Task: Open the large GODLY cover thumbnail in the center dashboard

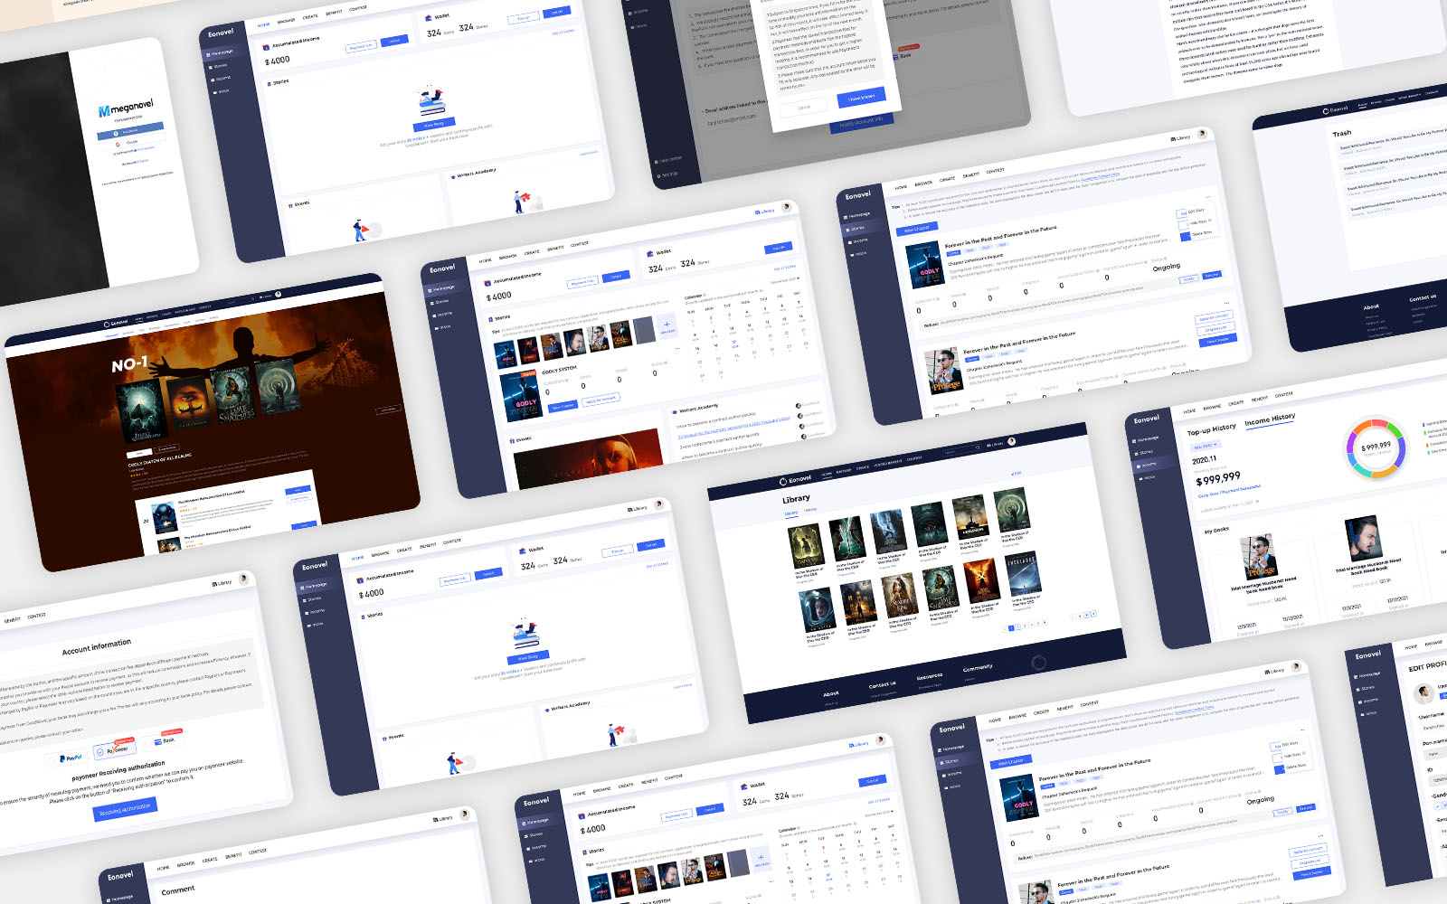Action: click(x=521, y=396)
